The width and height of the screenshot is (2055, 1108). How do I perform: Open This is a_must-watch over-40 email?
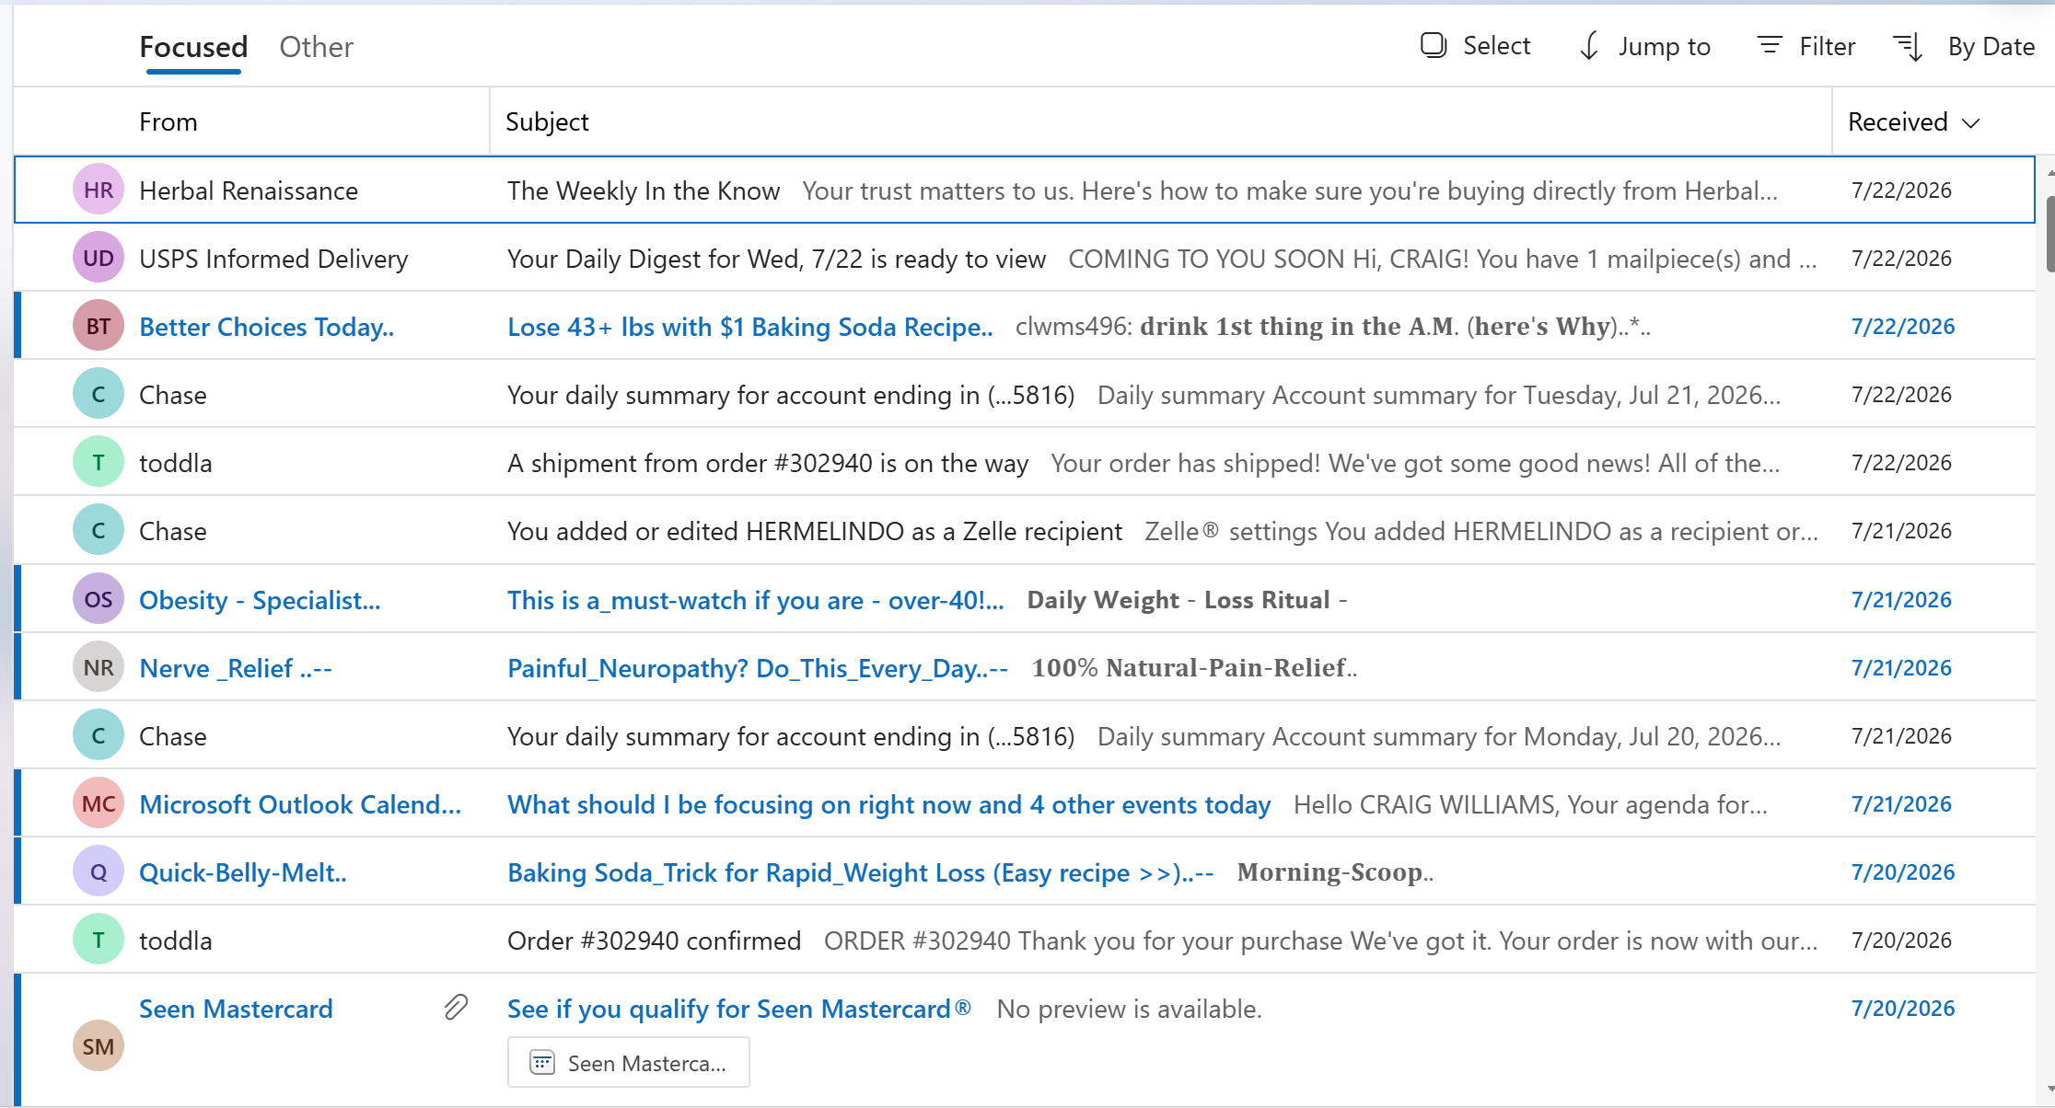[1025, 599]
